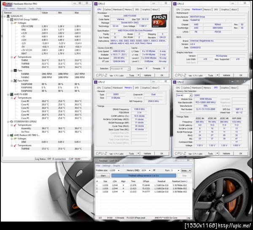Select the Air Flow temperature row
This screenshot has width=253, height=230.
pyautogui.click(x=47, y=132)
